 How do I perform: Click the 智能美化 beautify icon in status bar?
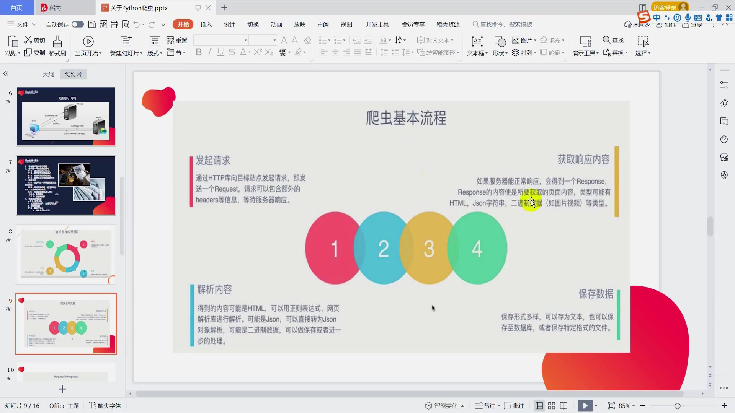tap(444, 405)
